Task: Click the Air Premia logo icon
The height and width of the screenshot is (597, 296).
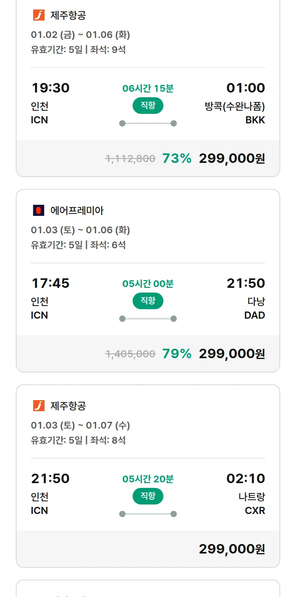Action: [x=39, y=210]
